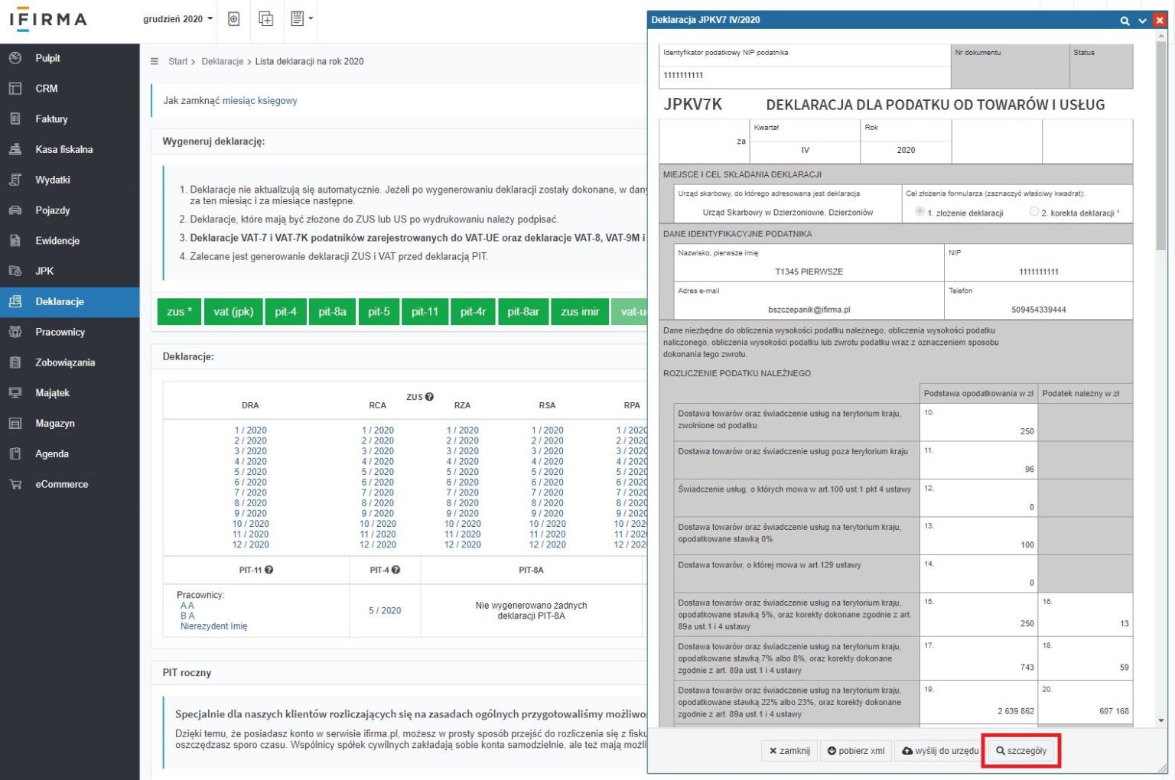Click zamknij button in dialog
This screenshot has height=780, width=1175.
click(789, 751)
